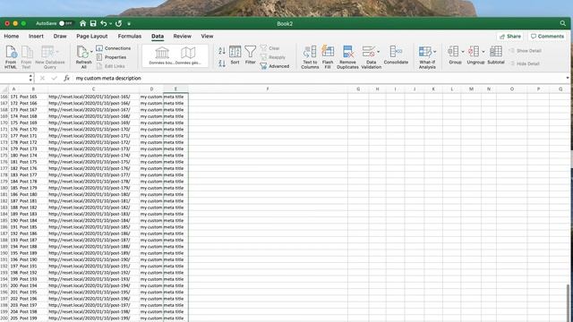Click the Name Box stepper arrows

pyautogui.click(x=30, y=78)
